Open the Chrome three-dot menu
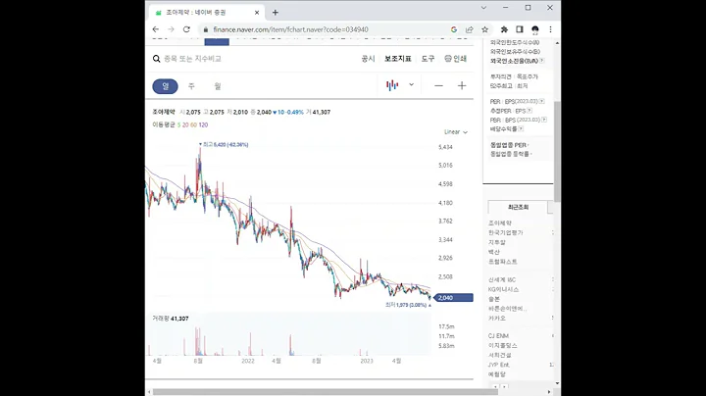 (550, 29)
